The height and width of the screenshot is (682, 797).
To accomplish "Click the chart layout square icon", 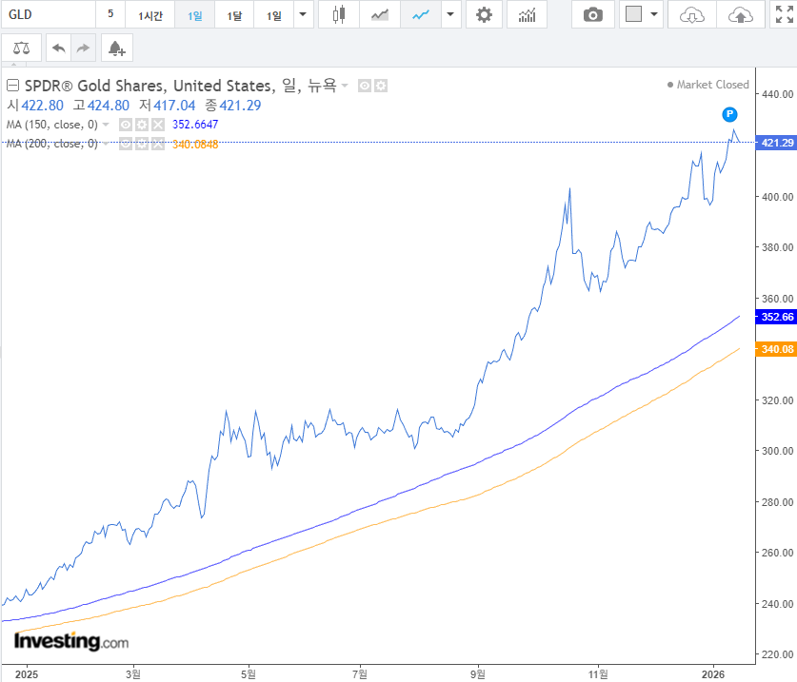I will click(633, 14).
